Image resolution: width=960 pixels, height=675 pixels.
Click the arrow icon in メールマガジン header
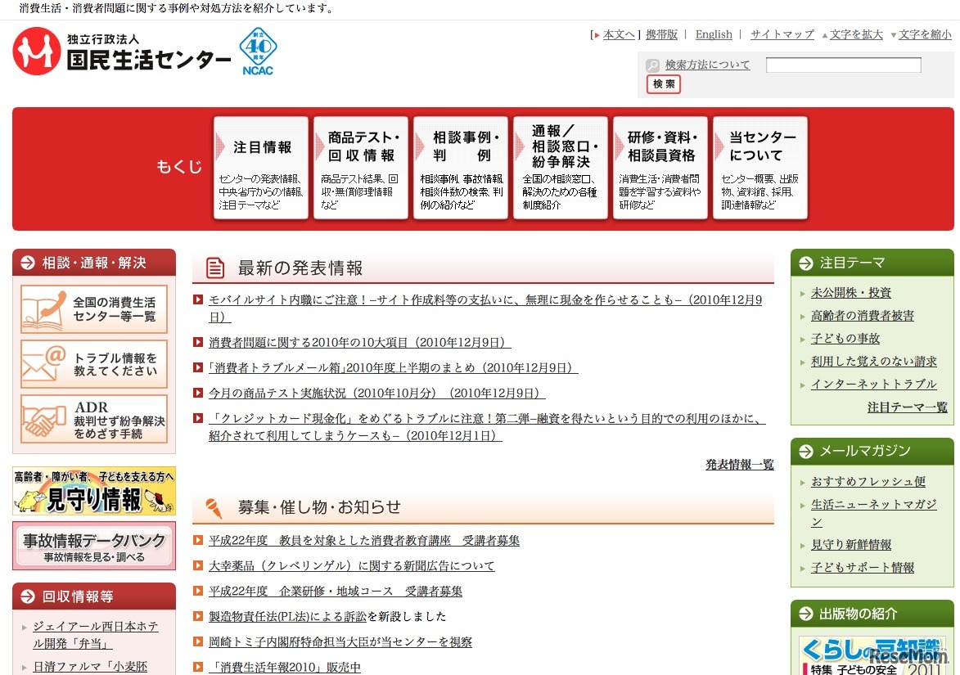[805, 451]
